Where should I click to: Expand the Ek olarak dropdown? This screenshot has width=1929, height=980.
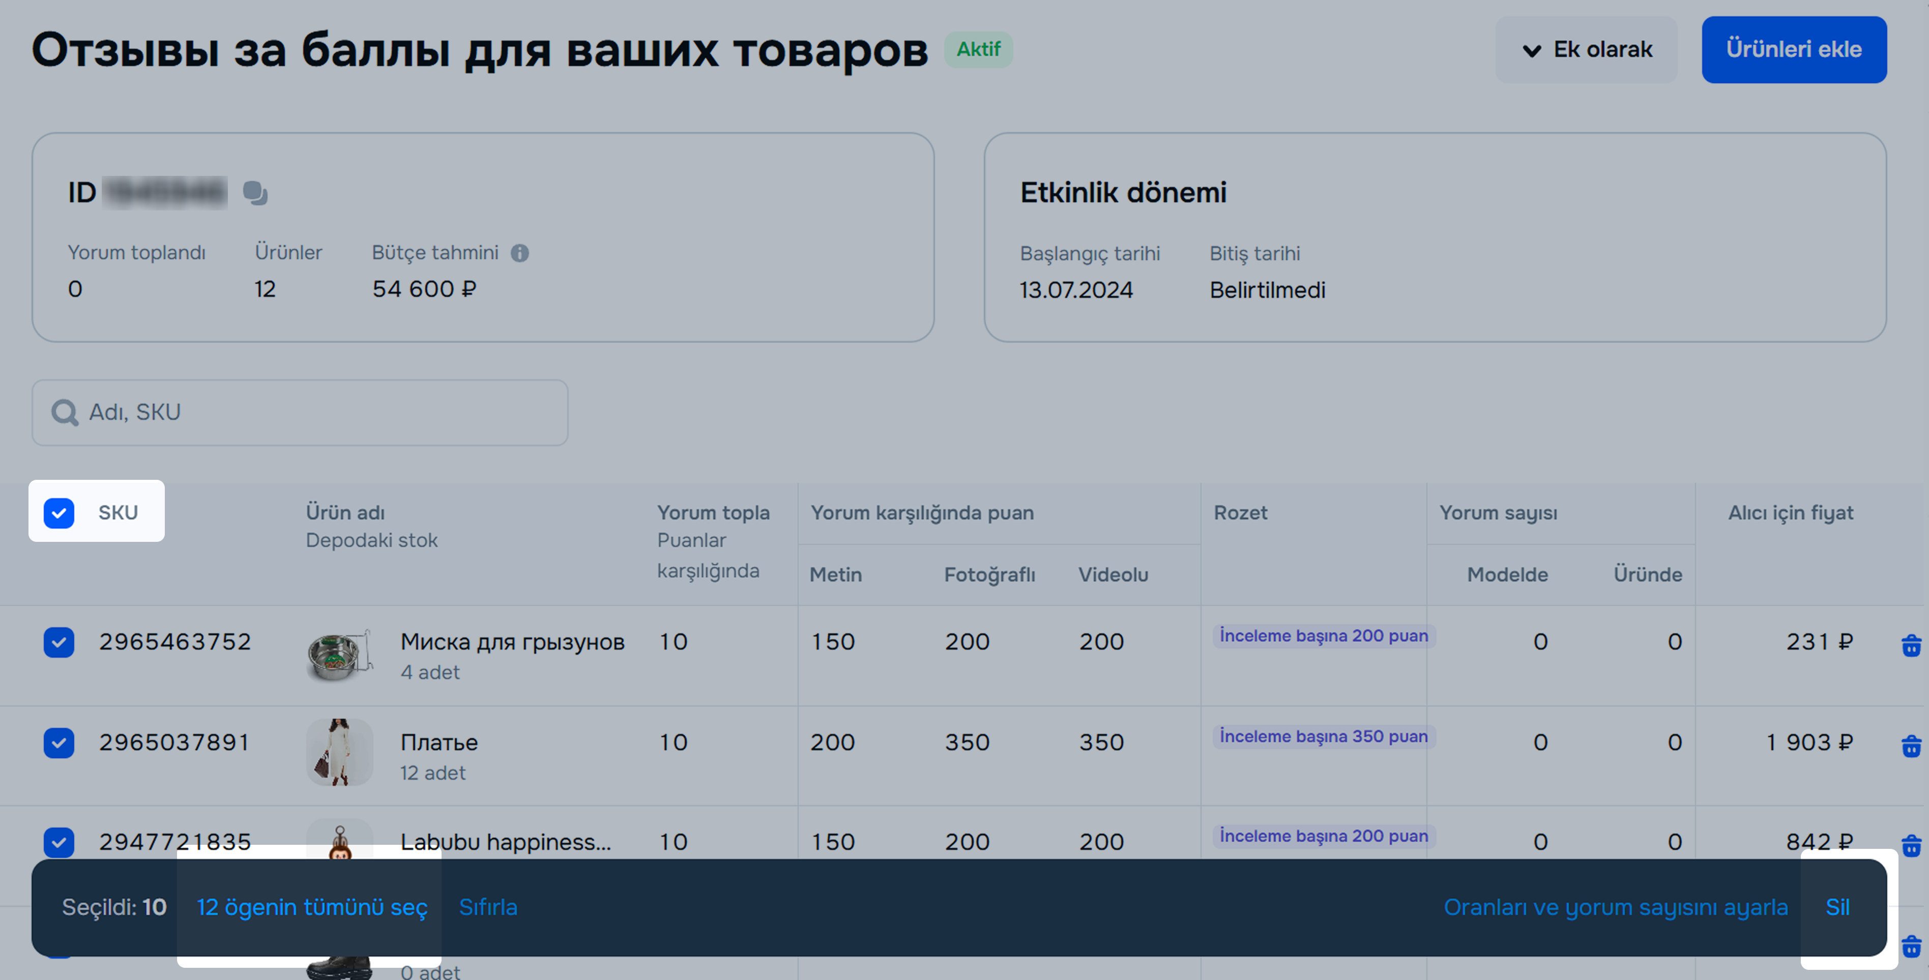pos(1586,49)
